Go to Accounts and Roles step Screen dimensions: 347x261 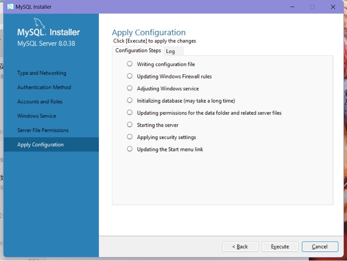[40, 102]
